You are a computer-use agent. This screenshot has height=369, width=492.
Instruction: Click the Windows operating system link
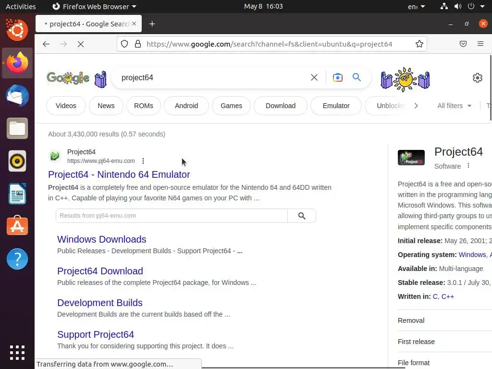473,255
